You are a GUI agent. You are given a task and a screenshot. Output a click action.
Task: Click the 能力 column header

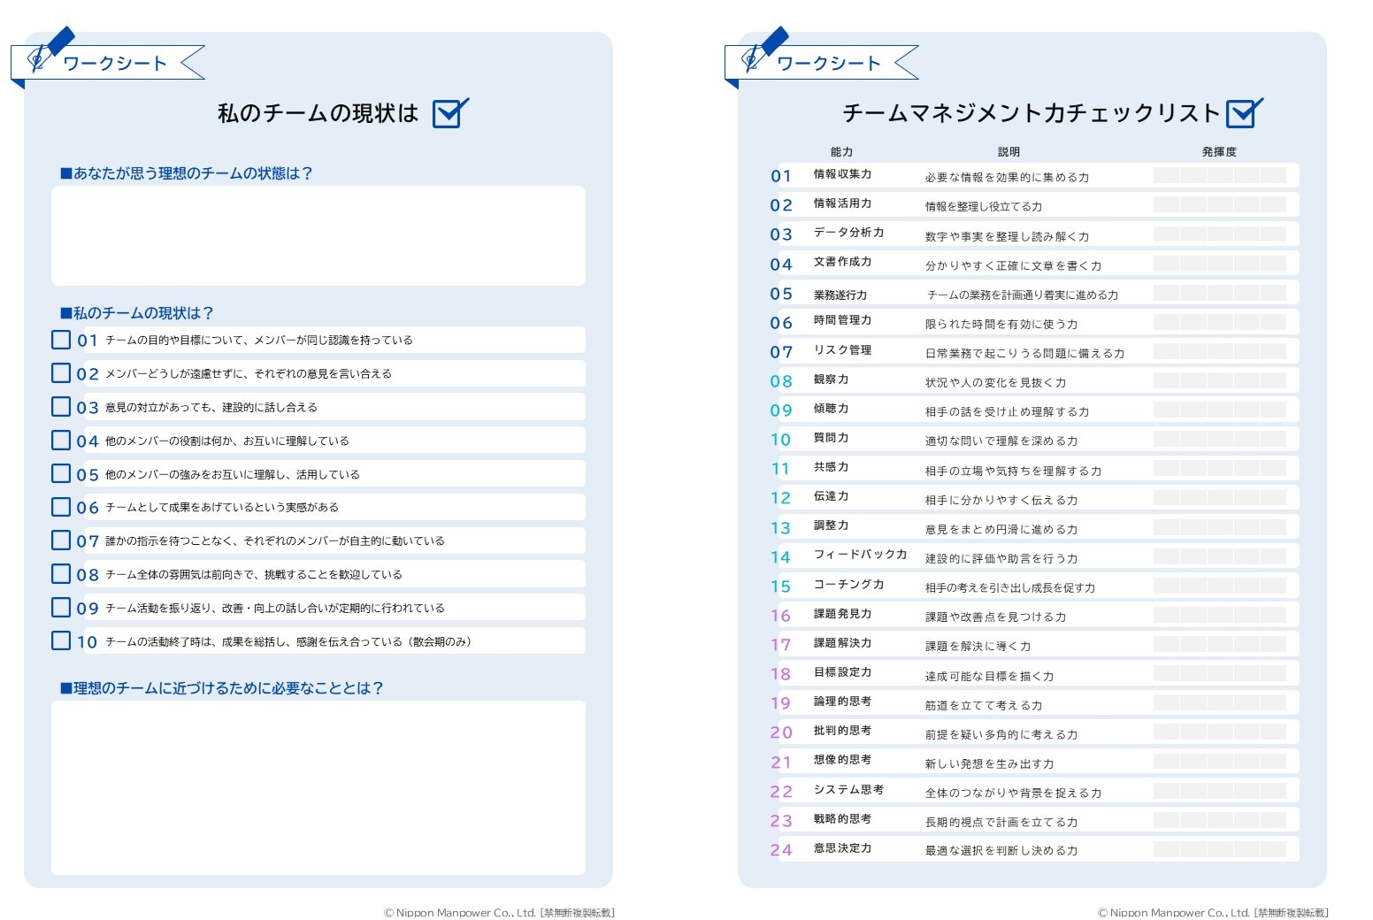[x=841, y=152]
